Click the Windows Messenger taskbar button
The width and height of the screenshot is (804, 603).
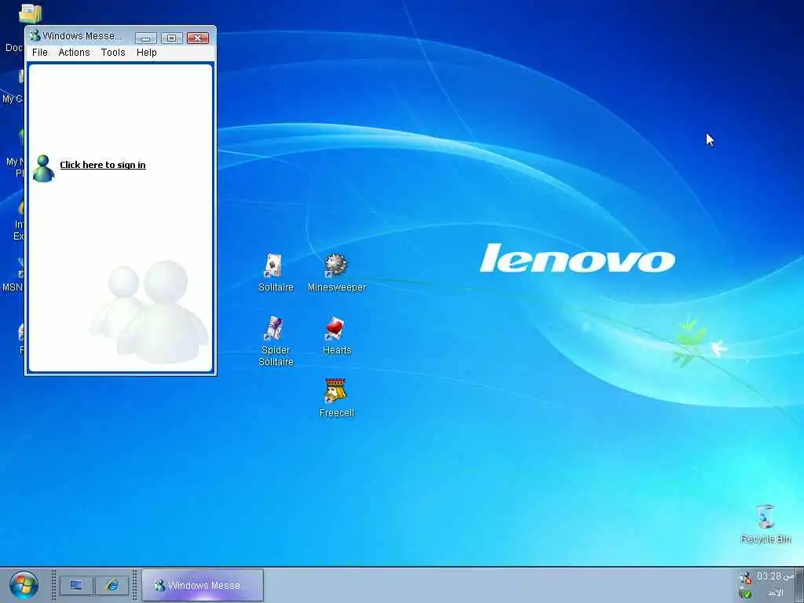tap(203, 585)
